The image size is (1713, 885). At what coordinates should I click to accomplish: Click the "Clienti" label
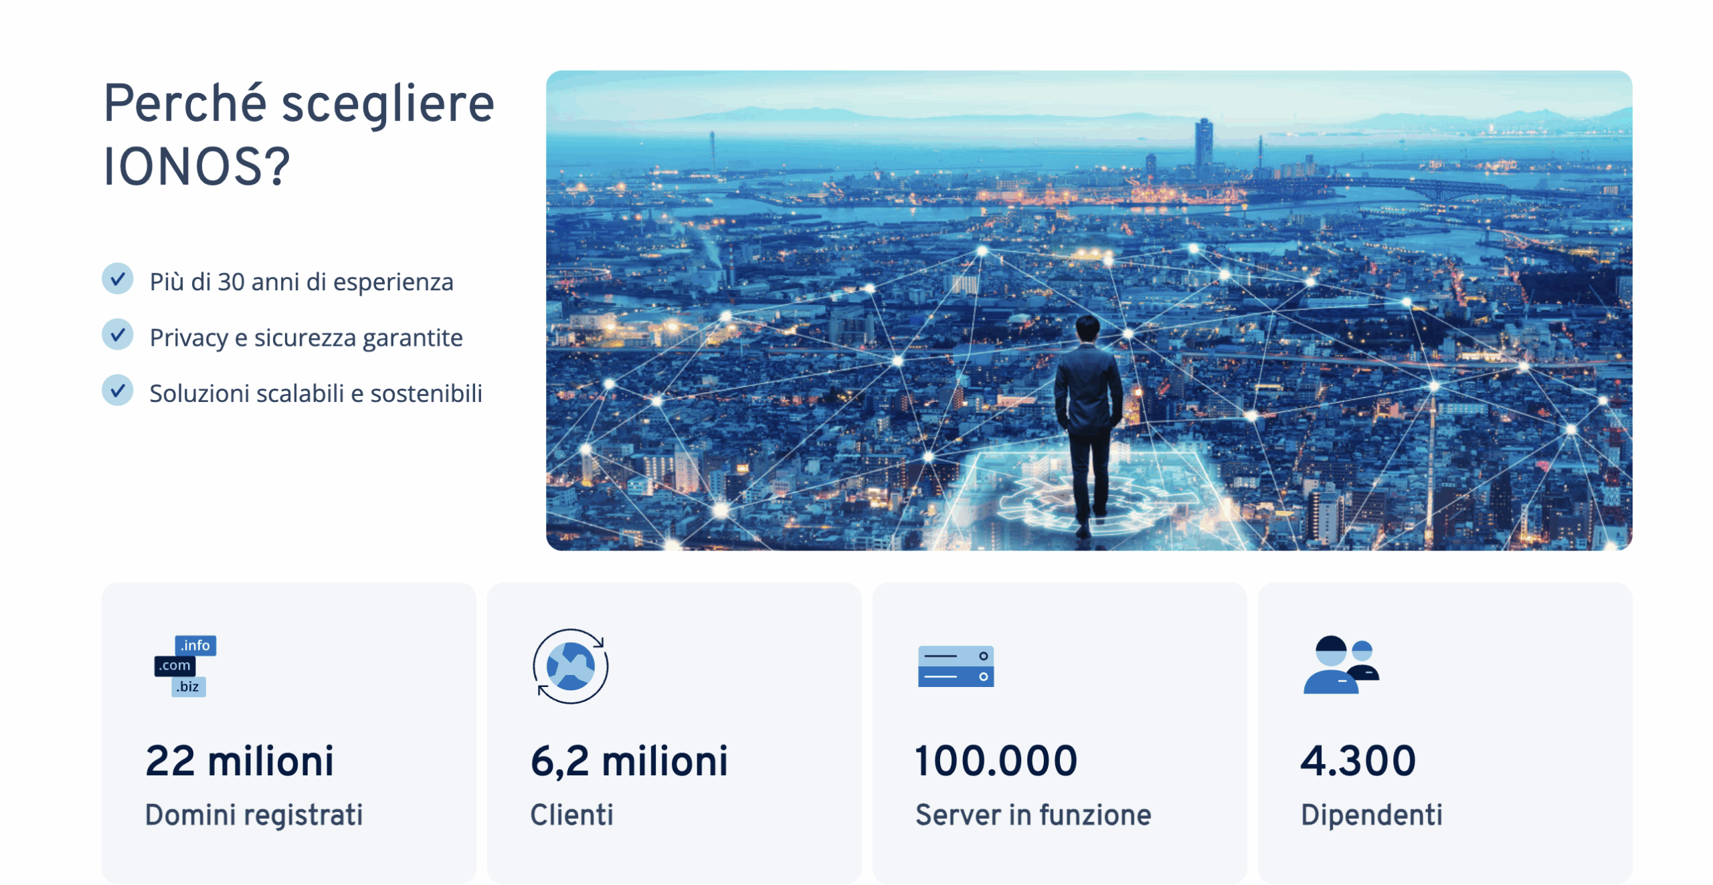click(571, 815)
